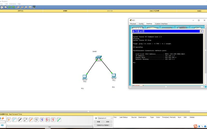Click the scenario info round icon
This screenshot has height=129, width=207.
[96, 118]
